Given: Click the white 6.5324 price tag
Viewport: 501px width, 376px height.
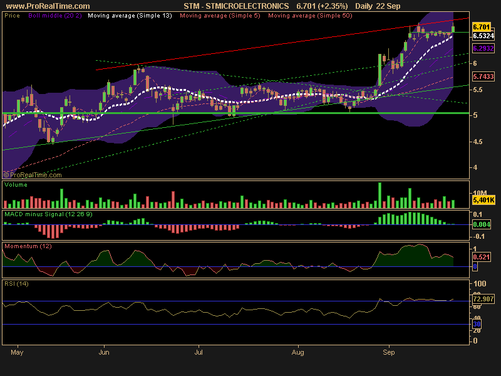Looking at the screenshot, I should 483,36.
